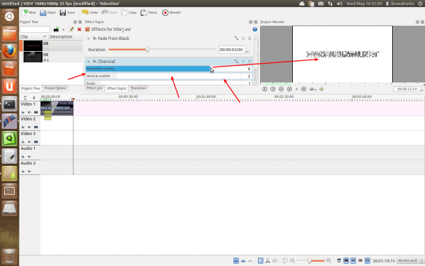
Task: Collapse the Fade from Black effect
Action: point(88,38)
